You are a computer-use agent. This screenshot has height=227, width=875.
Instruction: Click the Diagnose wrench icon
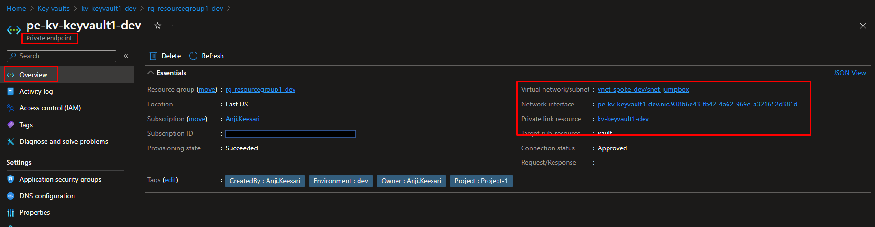[10, 141]
